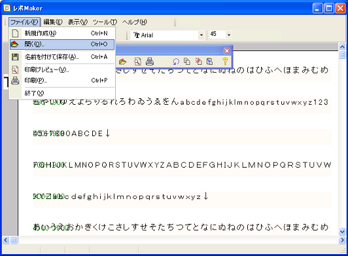Choose 名前を付けて保存(A) menu entry

coord(62,57)
